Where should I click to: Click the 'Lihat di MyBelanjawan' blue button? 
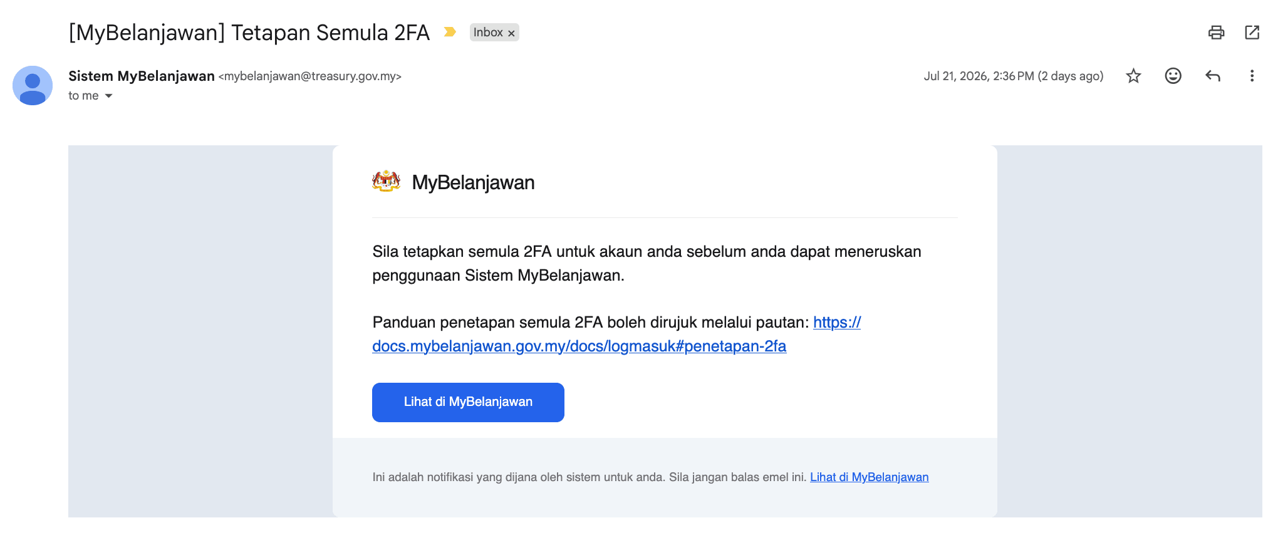click(x=468, y=402)
